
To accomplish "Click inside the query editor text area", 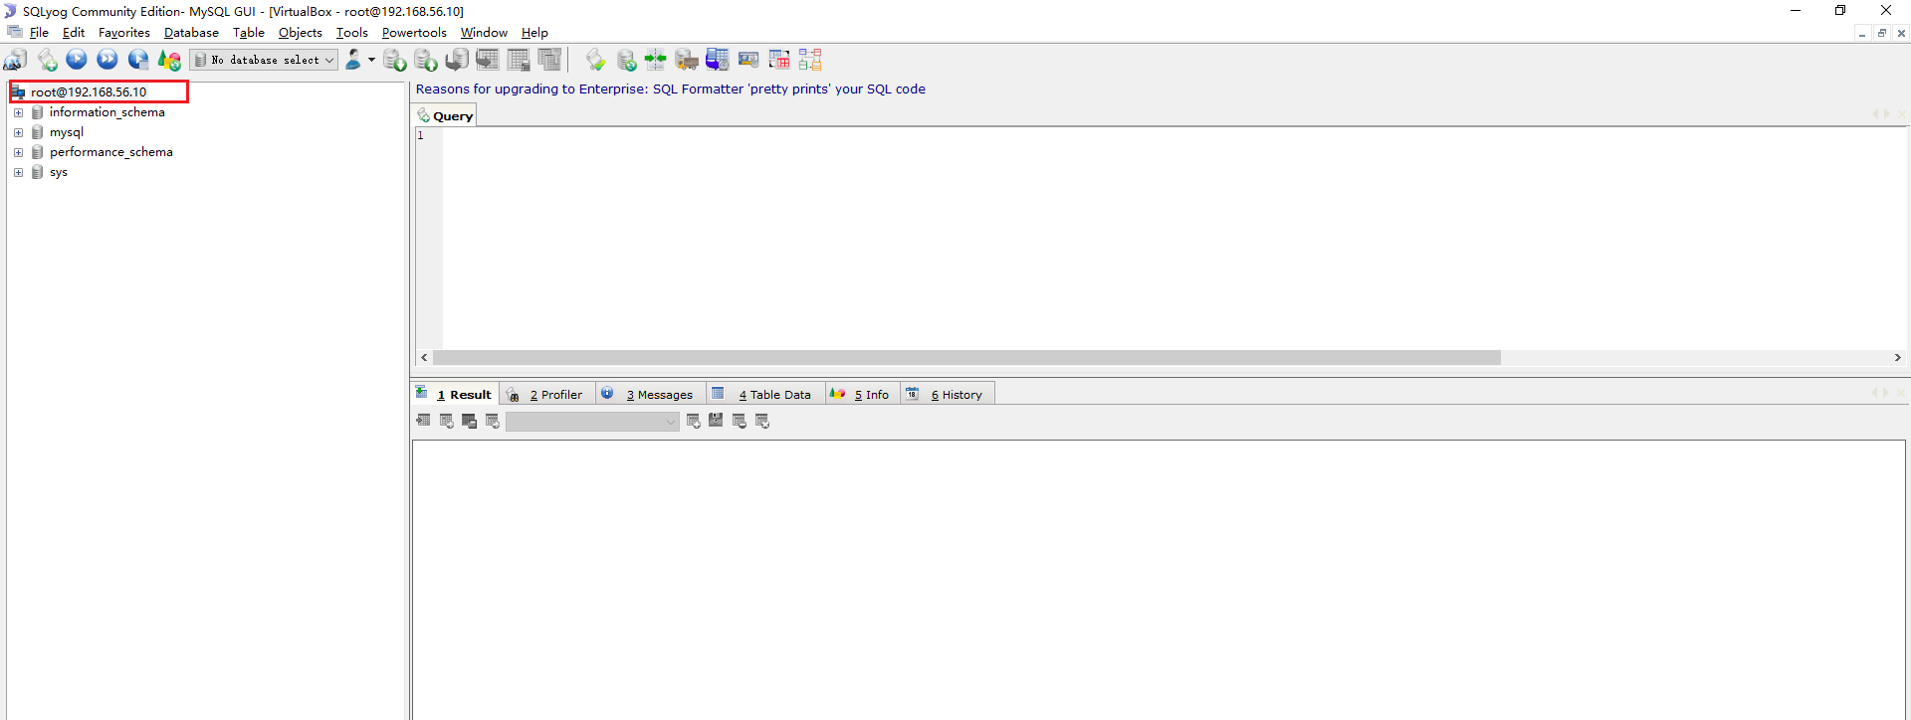I will pyautogui.click(x=1174, y=239).
